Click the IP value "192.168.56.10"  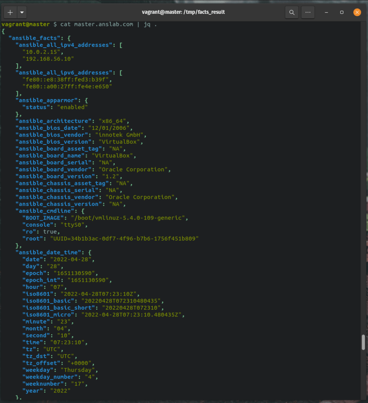[48, 59]
